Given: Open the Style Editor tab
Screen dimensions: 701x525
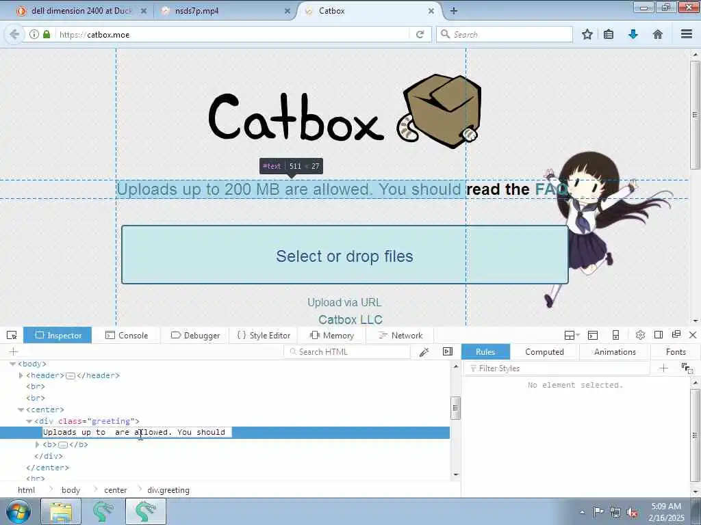Looking at the screenshot, I should coord(264,335).
